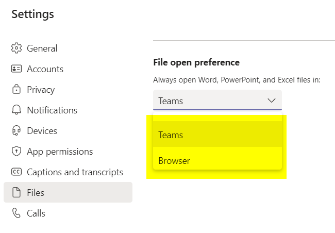
Task: Click the Privacy lock icon
Action: click(16, 90)
